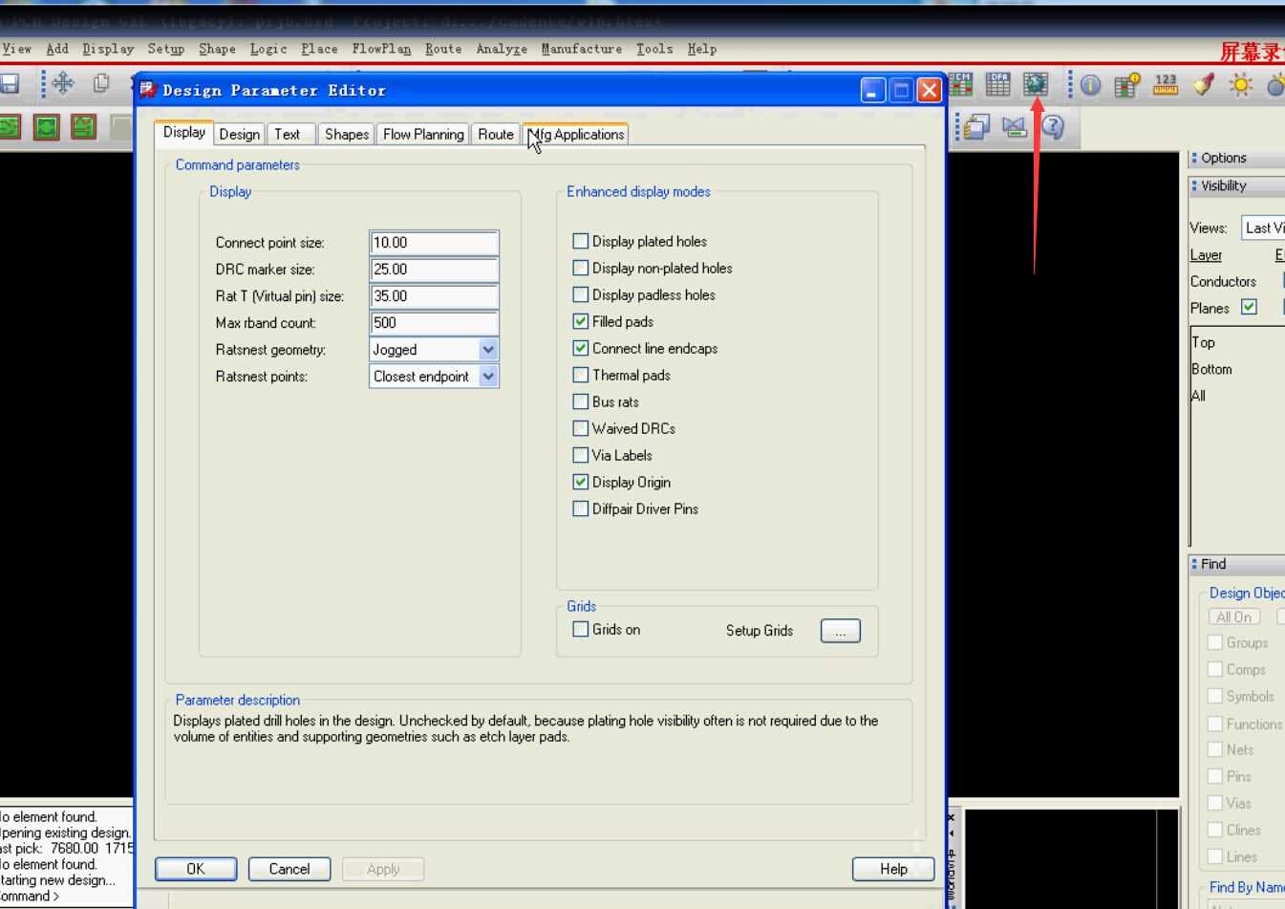Enable Display plated holes checkbox
Screen dimensions: 1285x909
[581, 241]
